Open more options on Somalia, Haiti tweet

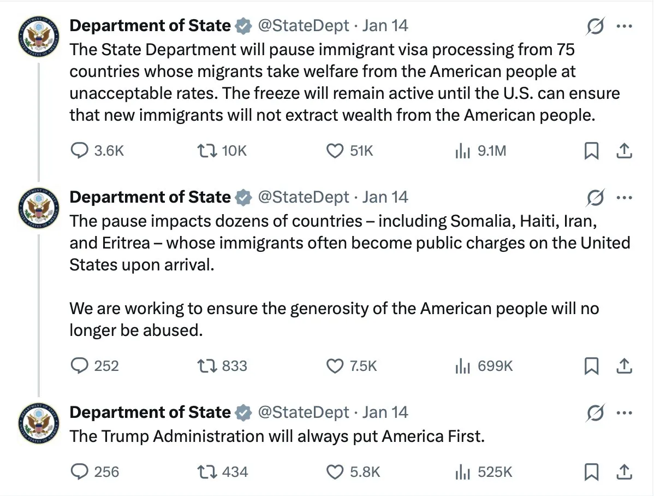624,198
